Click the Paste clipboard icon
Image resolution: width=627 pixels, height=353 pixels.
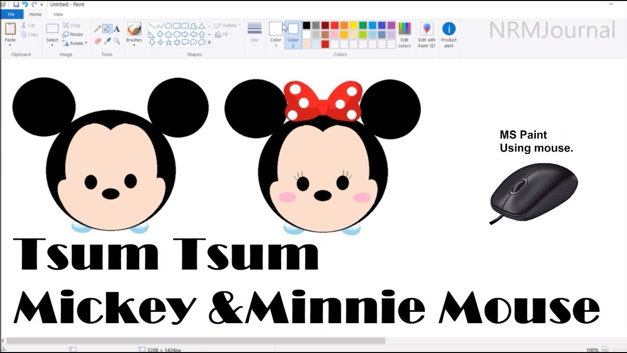(x=10, y=28)
